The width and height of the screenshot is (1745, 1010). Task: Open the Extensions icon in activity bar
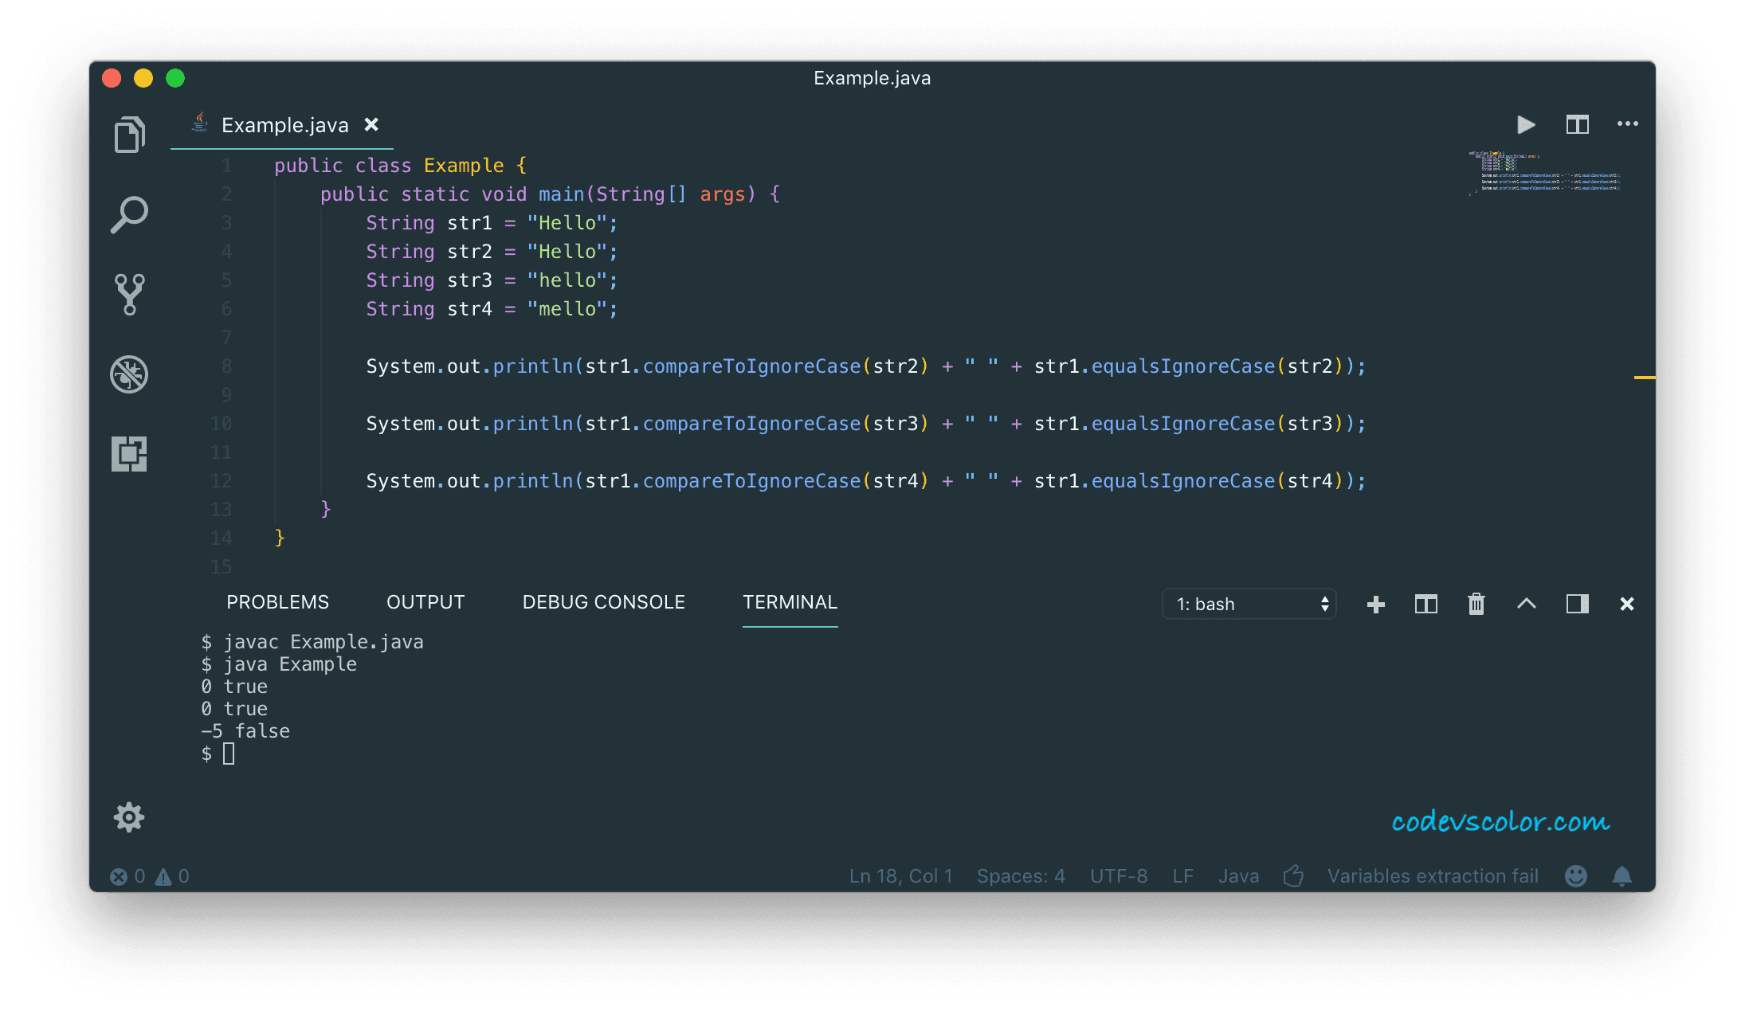129,454
